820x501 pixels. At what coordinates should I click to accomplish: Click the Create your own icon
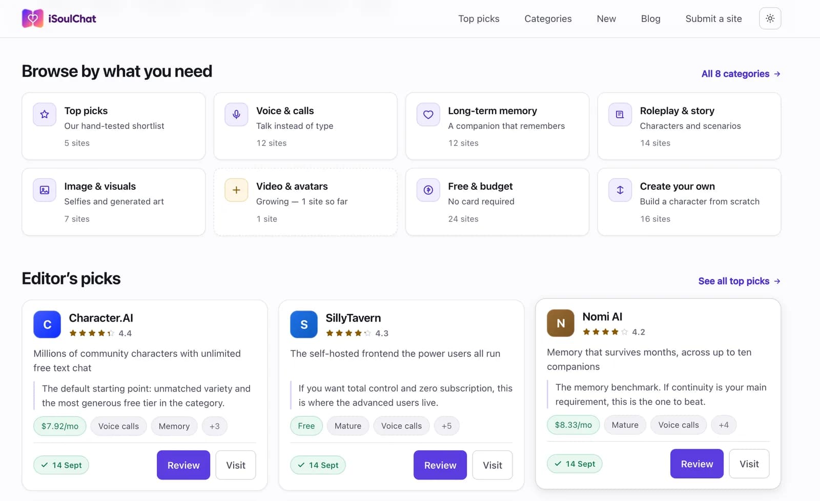pos(620,190)
